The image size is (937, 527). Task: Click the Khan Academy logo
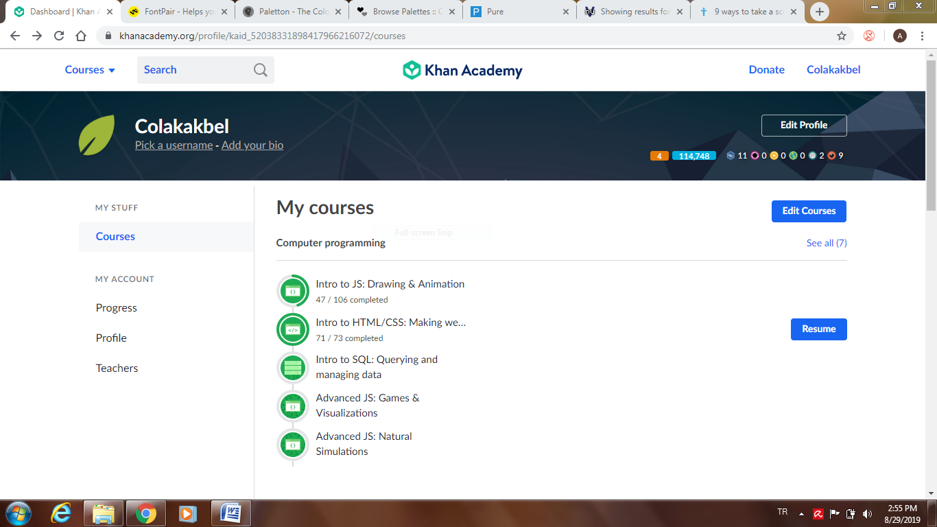tap(462, 70)
